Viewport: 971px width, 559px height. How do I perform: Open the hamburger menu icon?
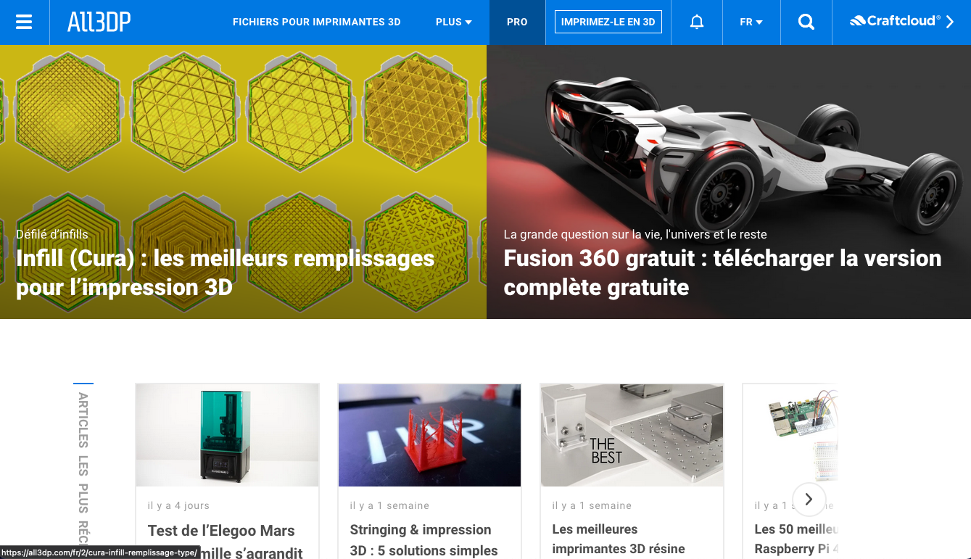(24, 22)
